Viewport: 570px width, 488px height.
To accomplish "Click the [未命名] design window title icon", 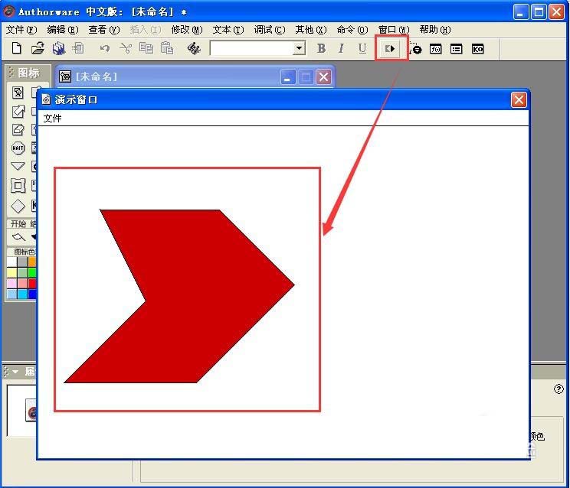I will [65, 76].
